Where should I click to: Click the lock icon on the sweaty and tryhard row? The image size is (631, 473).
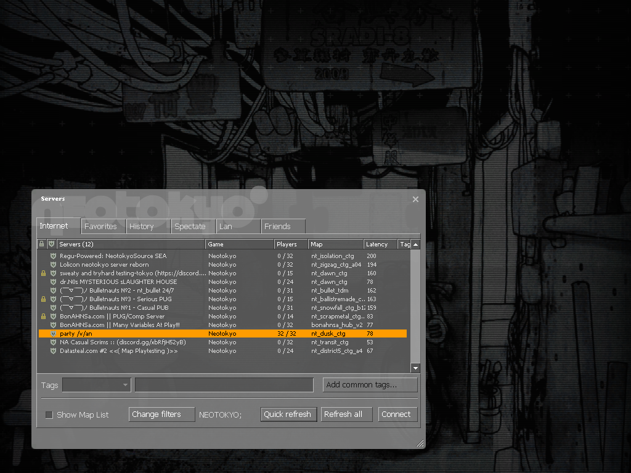[x=44, y=273]
